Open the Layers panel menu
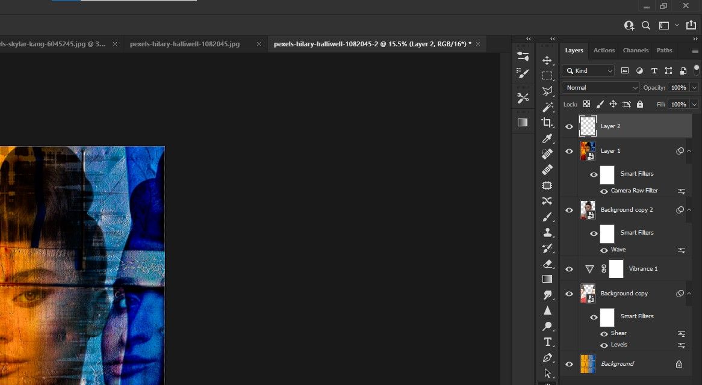702x385 pixels. [x=695, y=51]
